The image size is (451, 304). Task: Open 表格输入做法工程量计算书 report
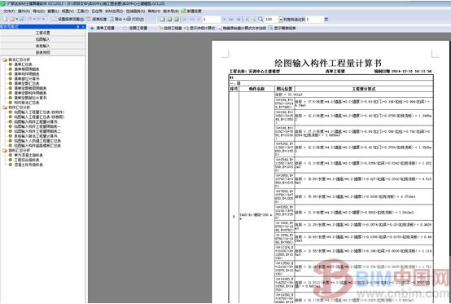tap(36, 136)
